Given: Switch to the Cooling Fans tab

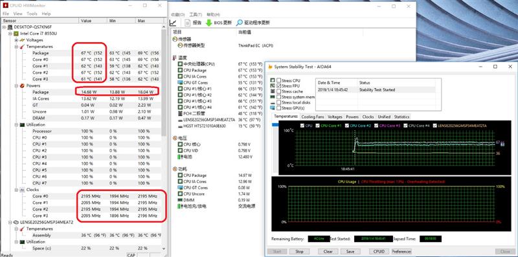Looking at the screenshot, I should pos(313,117).
